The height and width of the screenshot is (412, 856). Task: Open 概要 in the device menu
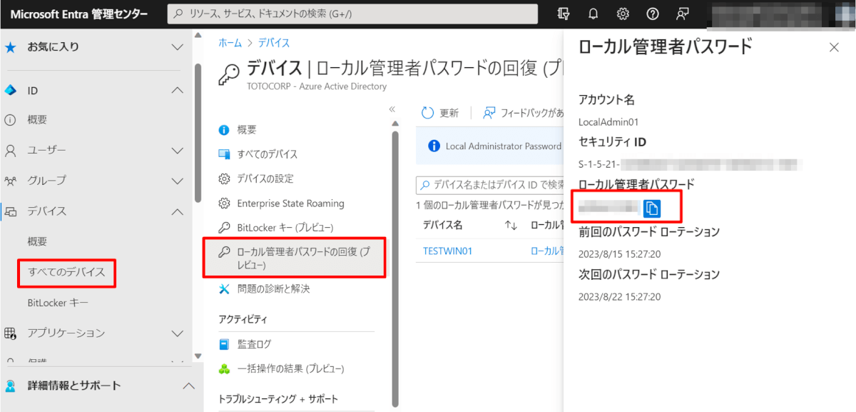pyautogui.click(x=247, y=130)
